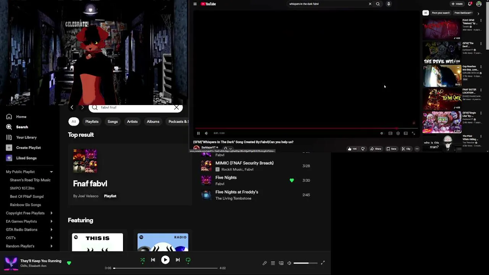This screenshot has width=489, height=275.
Task: Clear the Spotify search 'fabvl fnaf'
Action: pos(176,107)
